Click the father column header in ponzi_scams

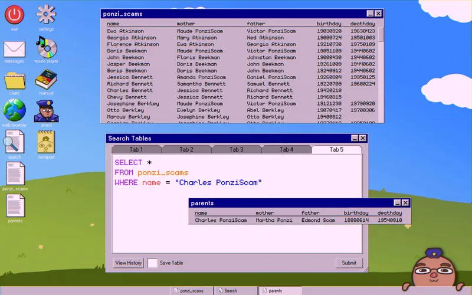pos(256,24)
